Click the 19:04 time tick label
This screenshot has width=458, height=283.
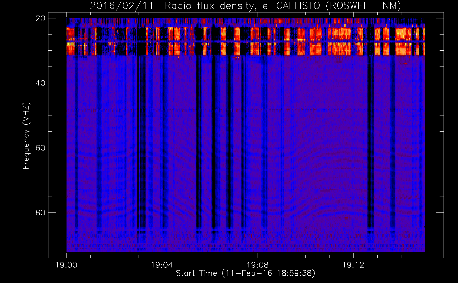[x=162, y=265]
